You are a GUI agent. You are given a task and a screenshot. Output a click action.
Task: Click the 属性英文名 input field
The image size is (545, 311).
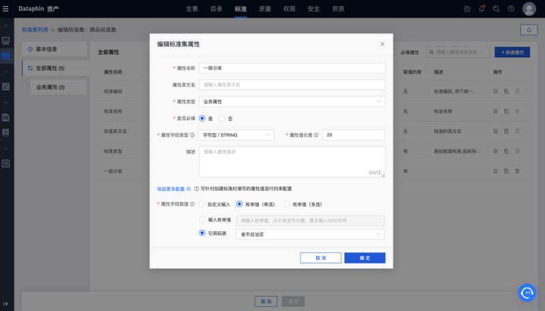[292, 85]
